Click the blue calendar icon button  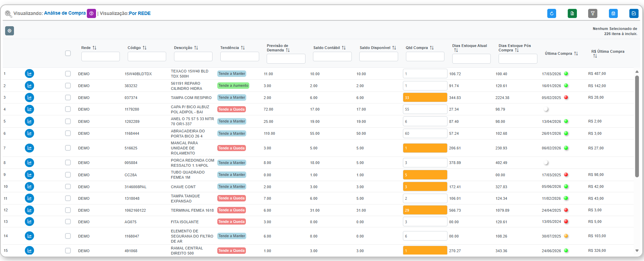pyautogui.click(x=613, y=13)
